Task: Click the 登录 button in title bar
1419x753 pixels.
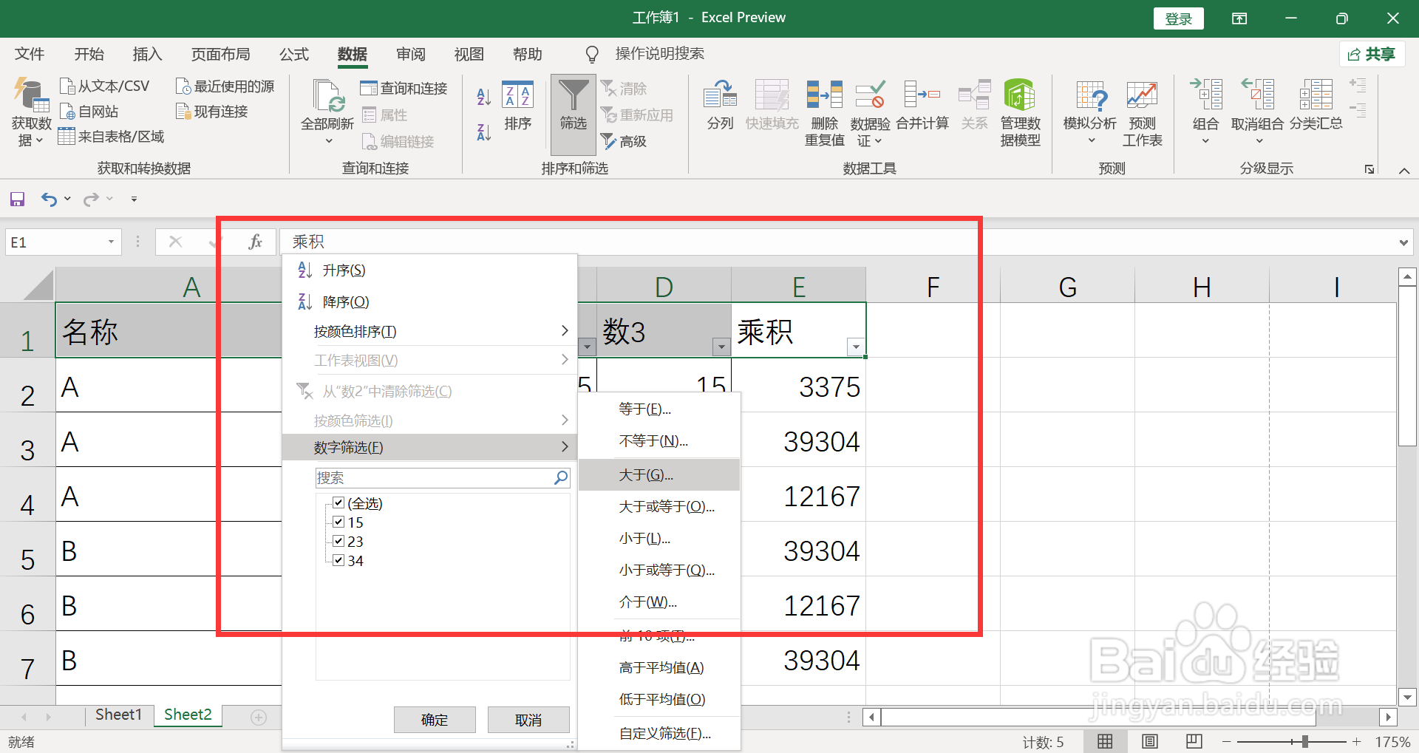Action: [x=1178, y=18]
